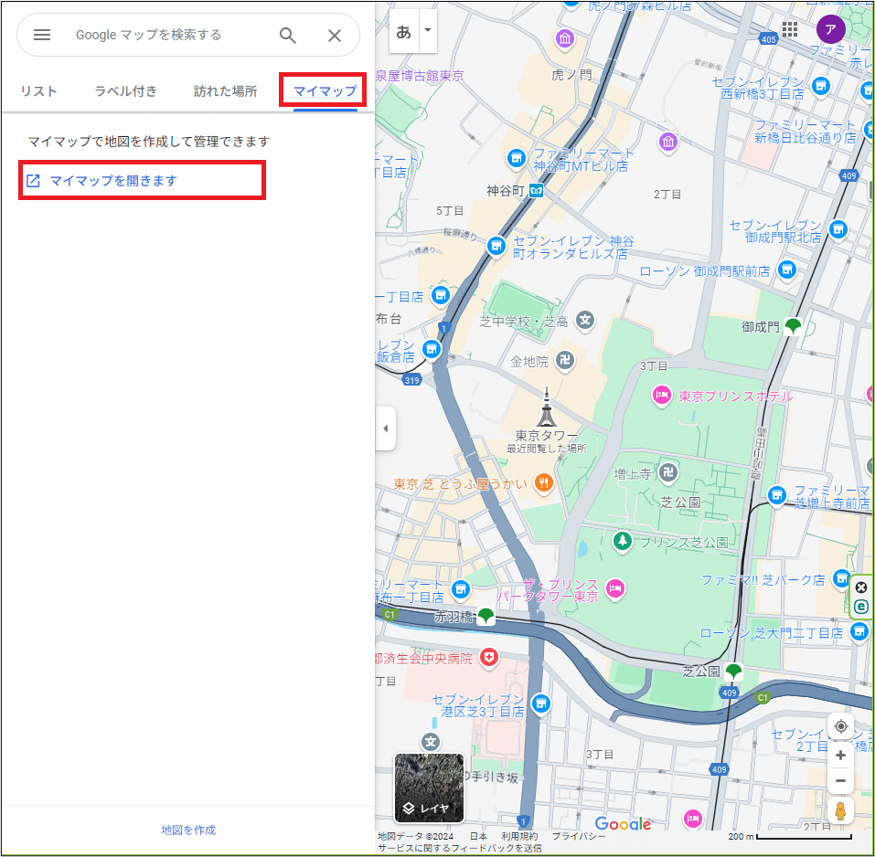Switch to the リスト tab

click(38, 90)
